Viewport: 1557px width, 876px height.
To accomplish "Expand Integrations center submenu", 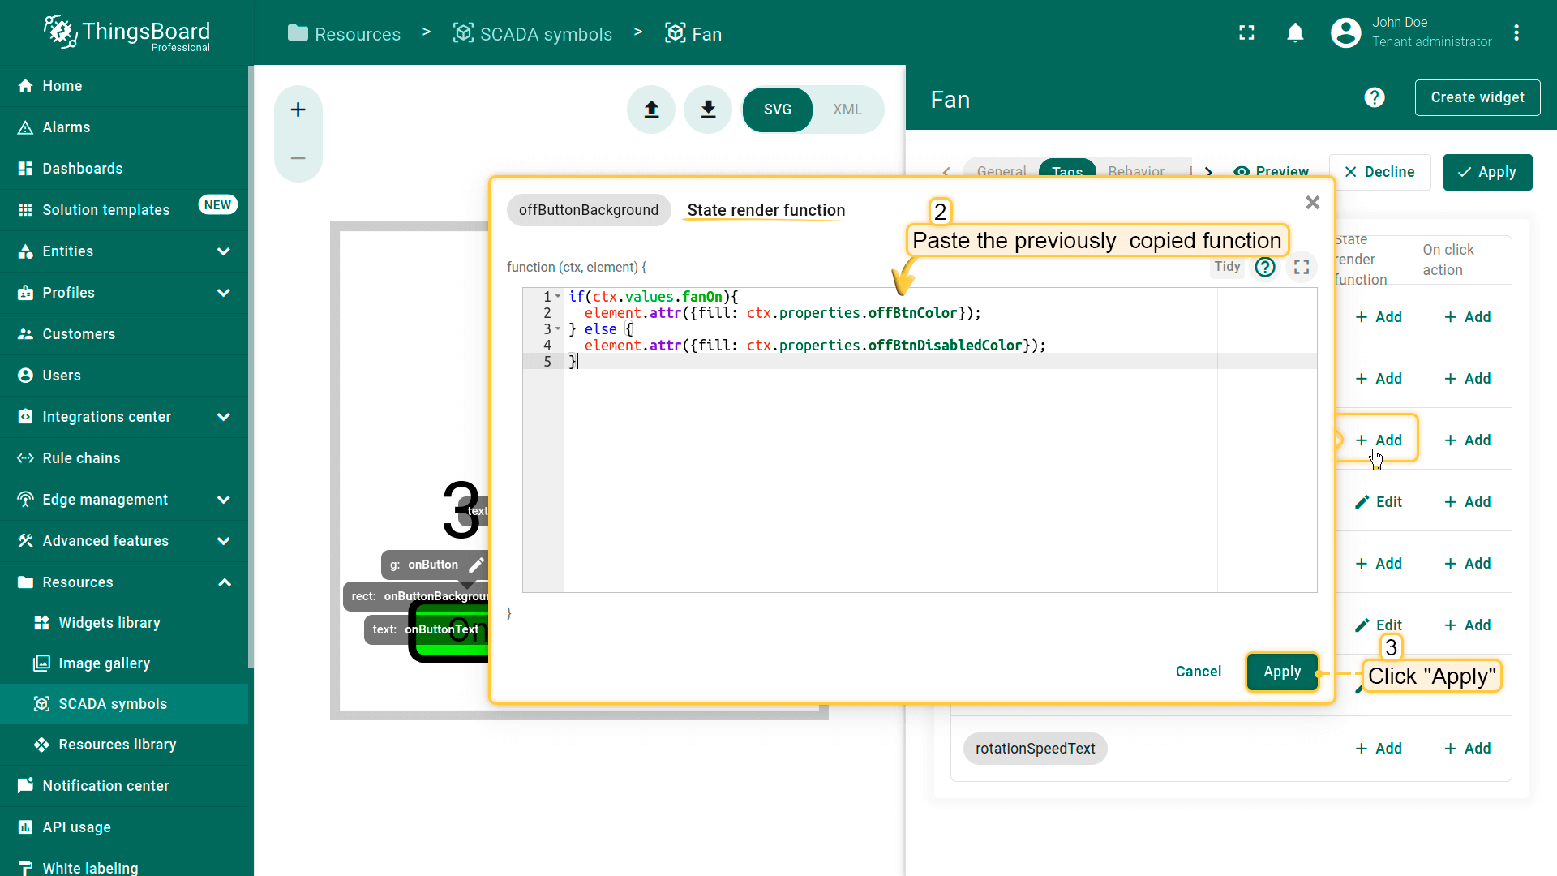I will (224, 417).
